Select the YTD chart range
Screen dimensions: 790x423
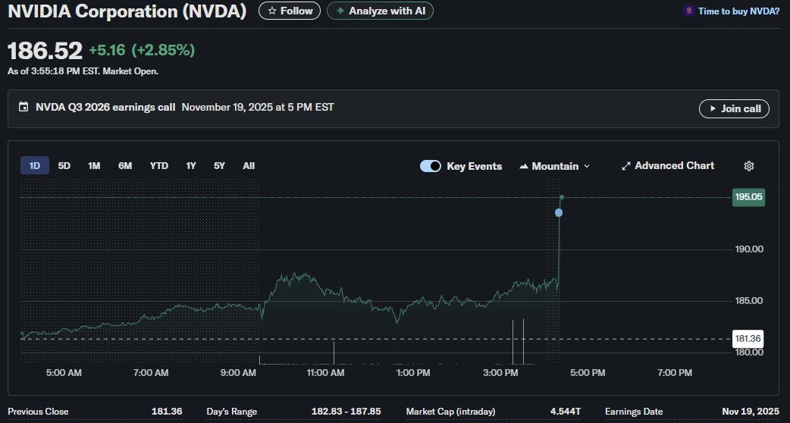pyautogui.click(x=159, y=166)
